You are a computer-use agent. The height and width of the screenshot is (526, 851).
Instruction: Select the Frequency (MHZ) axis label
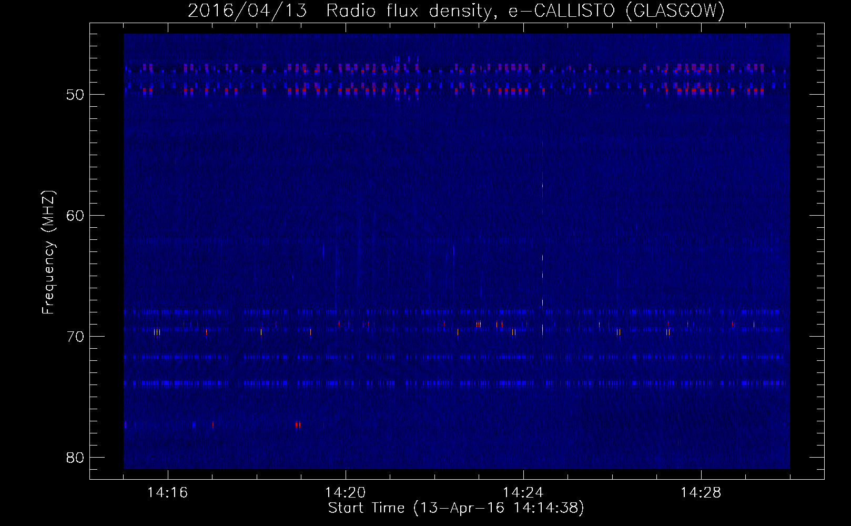click(x=48, y=252)
